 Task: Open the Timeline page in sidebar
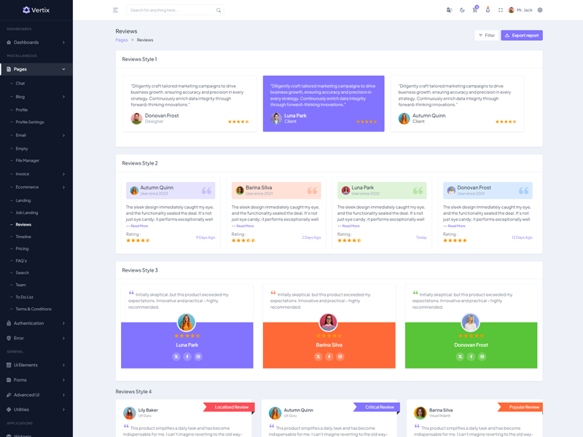[x=23, y=237]
